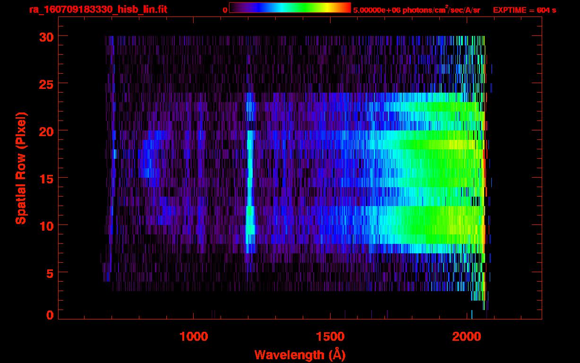Click the 5.00000e+06 photons colorbar unit label
This screenshot has width=580, height=363.
pyautogui.click(x=417, y=10)
